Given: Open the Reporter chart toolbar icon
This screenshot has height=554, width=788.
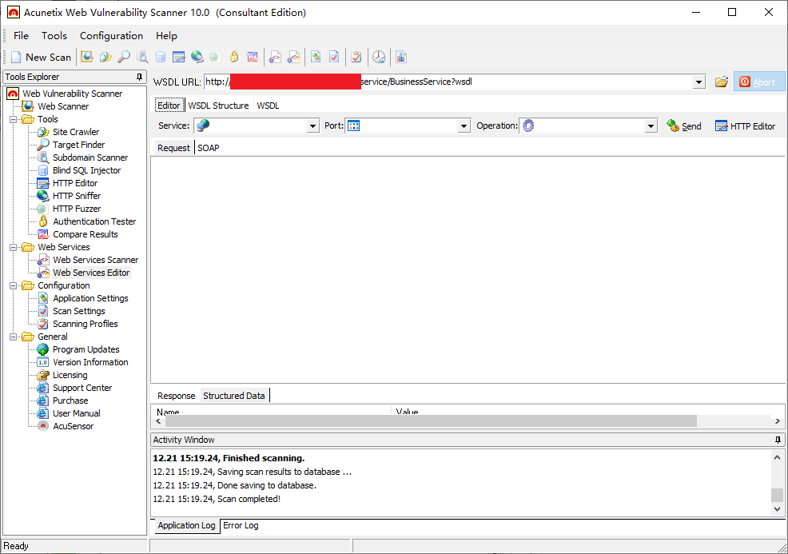Looking at the screenshot, I should click(401, 57).
